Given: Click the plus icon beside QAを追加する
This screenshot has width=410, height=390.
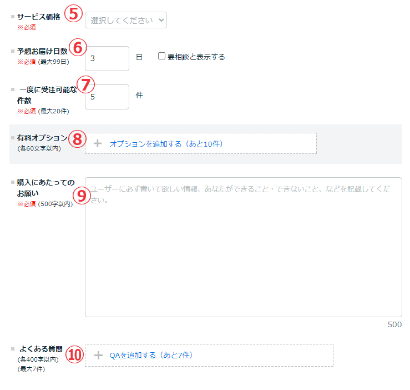Looking at the screenshot, I should (98, 355).
